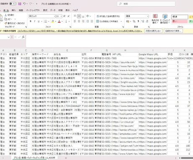Click the Orientation text angle icon
193x160 pixels.
88,16
